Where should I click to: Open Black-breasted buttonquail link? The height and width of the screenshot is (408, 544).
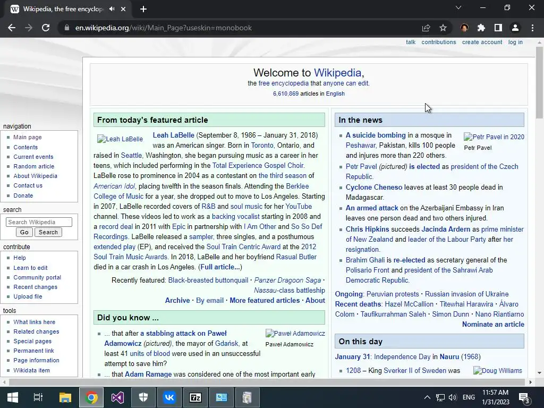[208, 280]
